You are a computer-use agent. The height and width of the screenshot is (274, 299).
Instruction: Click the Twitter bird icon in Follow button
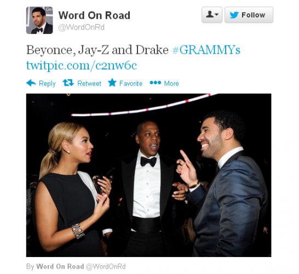234,15
